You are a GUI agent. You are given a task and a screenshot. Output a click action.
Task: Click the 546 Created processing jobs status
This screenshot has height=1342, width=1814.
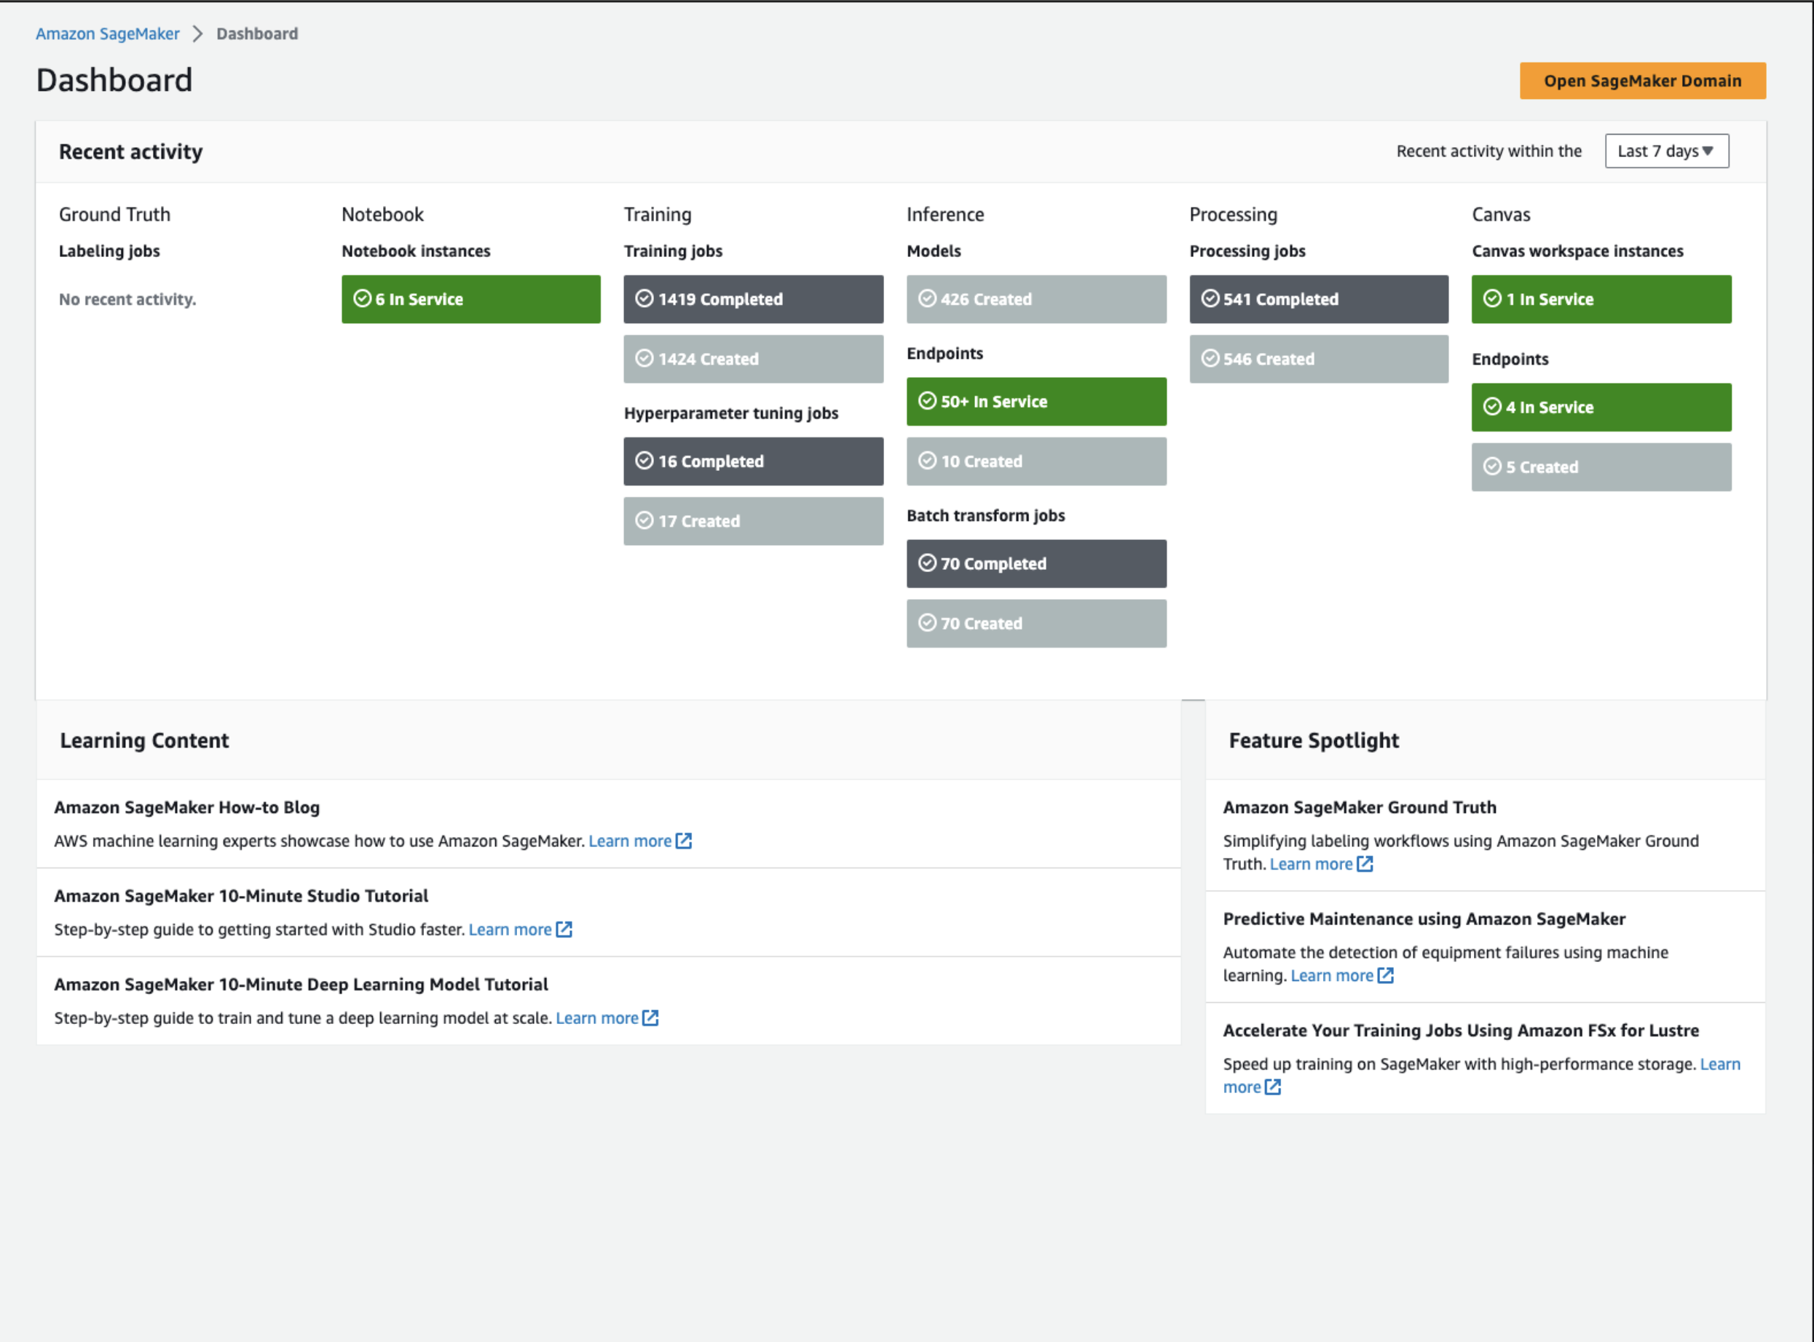[1319, 357]
